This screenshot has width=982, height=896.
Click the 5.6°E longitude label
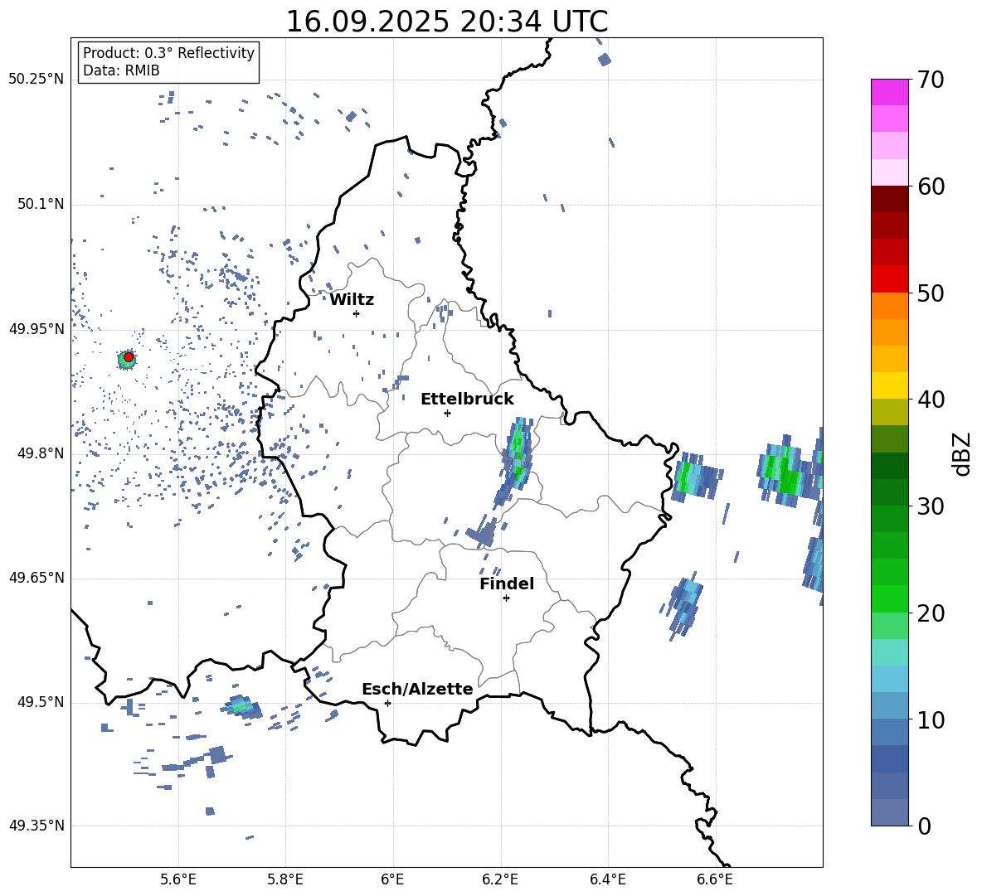[178, 879]
